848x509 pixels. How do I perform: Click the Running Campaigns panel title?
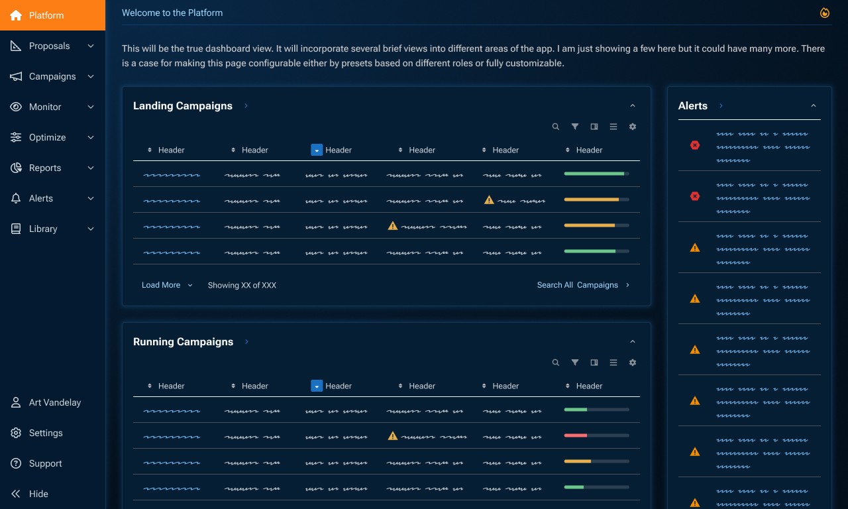click(184, 342)
